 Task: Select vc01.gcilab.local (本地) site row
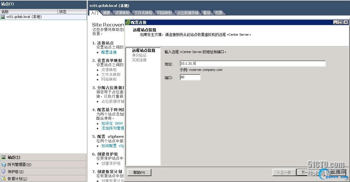pyautogui.click(x=43, y=17)
